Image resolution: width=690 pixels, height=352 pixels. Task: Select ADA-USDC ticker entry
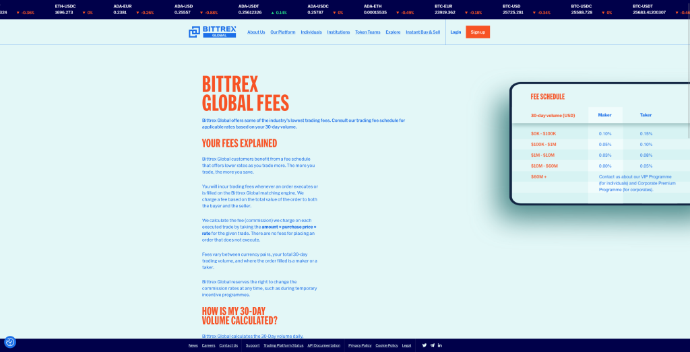point(325,9)
